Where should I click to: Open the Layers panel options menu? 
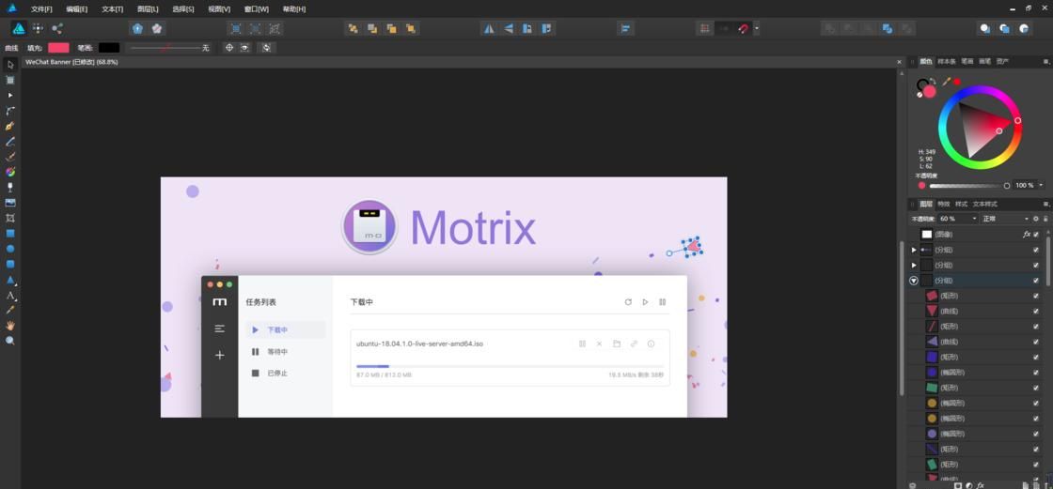(x=1045, y=204)
